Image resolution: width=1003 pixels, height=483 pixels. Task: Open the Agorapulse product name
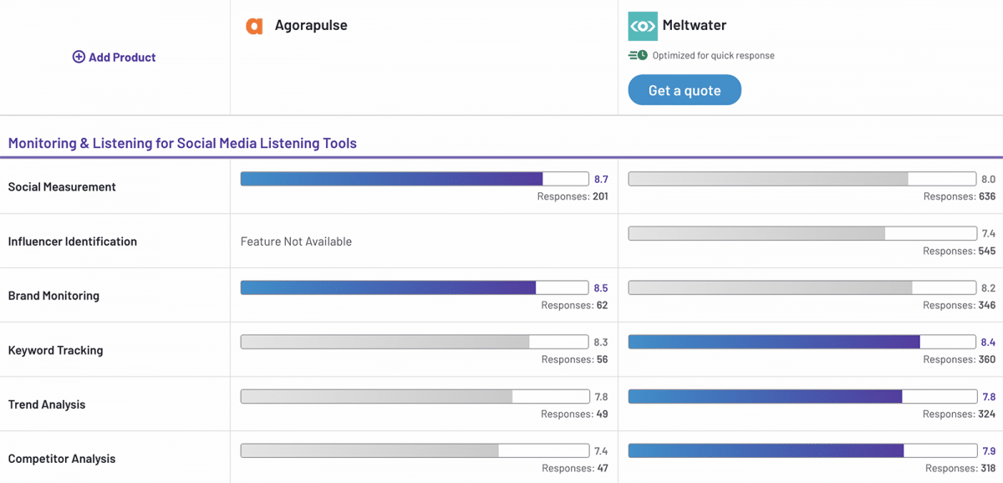pos(311,25)
